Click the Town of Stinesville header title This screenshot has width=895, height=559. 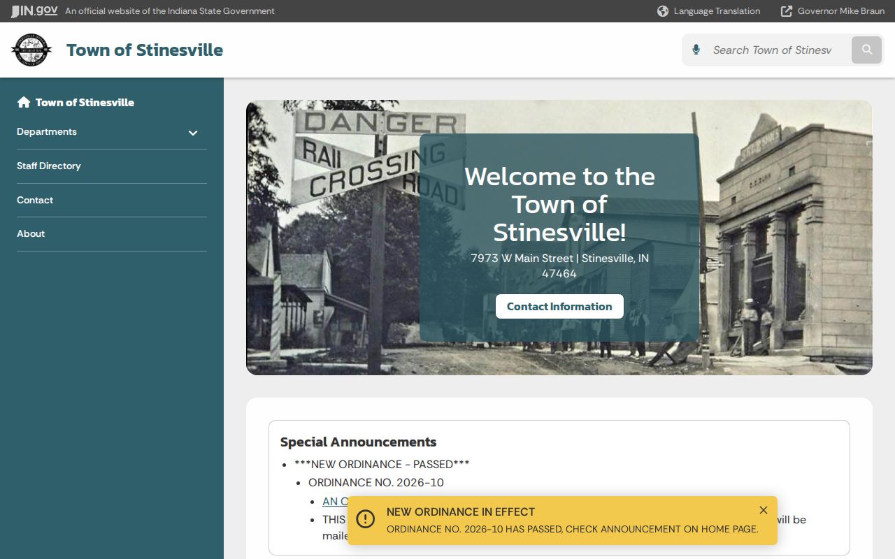pos(145,50)
